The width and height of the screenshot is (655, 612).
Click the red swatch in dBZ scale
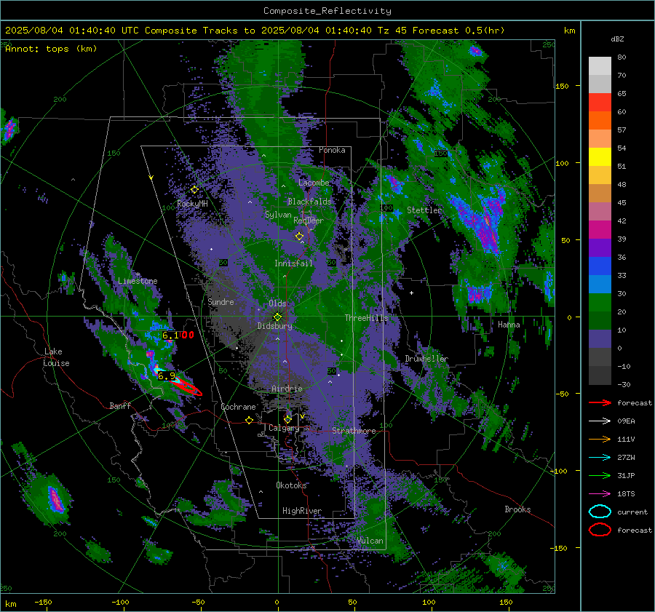click(600, 103)
